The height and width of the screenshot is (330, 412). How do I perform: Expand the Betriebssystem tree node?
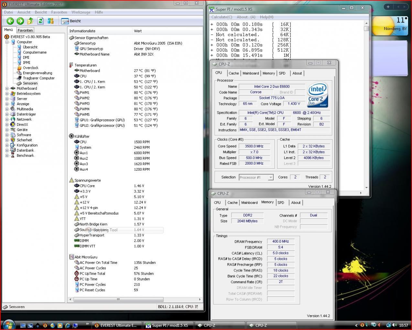point(7,94)
